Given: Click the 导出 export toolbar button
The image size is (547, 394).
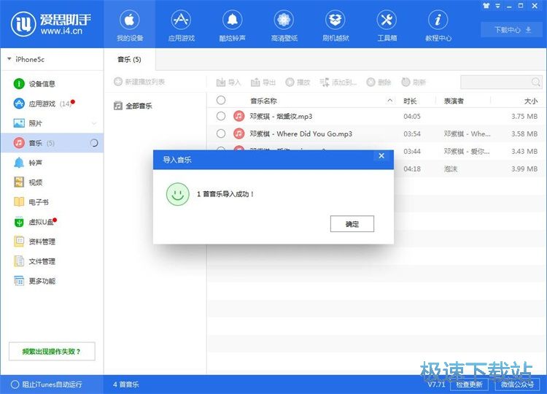Looking at the screenshot, I should pos(263,82).
